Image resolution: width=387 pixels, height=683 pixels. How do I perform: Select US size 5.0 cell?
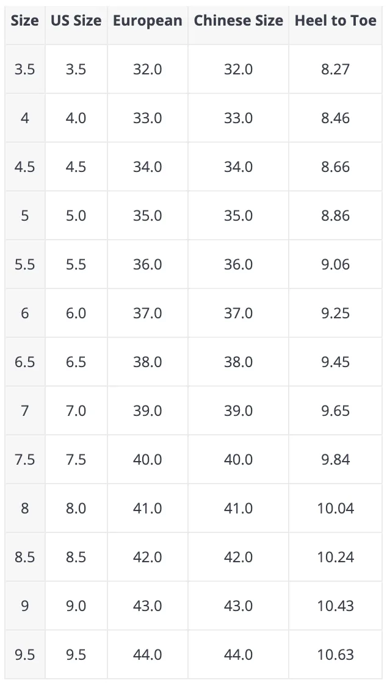coord(76,216)
